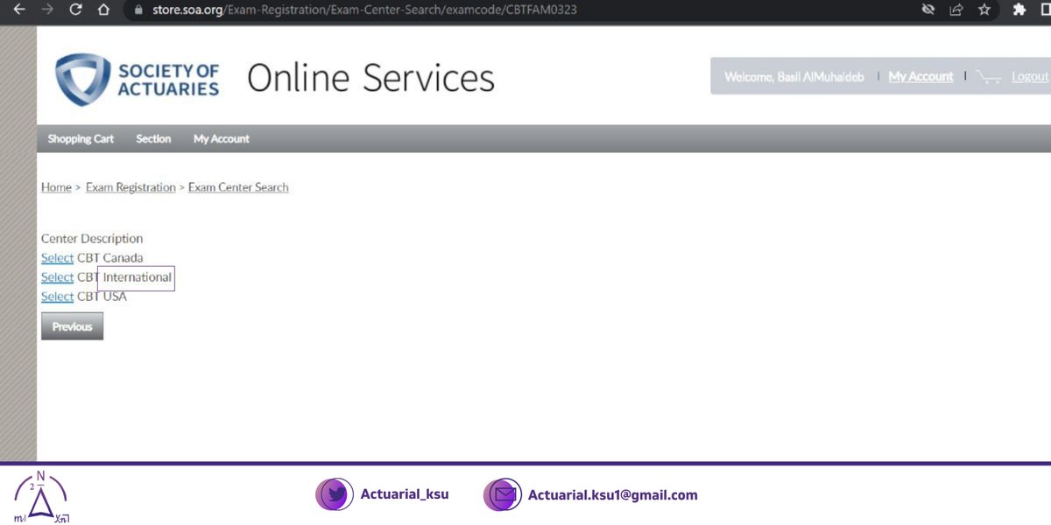Open the browser home page icon
Screen dimensions: 1051x525
[x=104, y=10]
